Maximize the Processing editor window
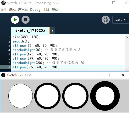 tap(114, 3)
